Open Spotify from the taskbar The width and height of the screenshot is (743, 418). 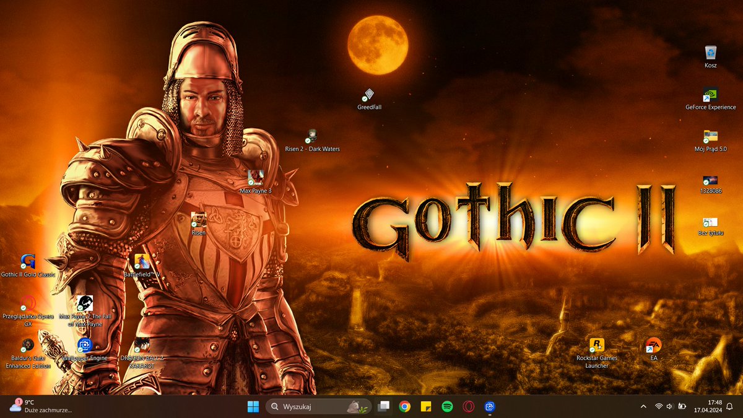coord(447,406)
